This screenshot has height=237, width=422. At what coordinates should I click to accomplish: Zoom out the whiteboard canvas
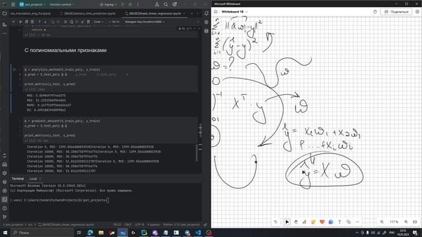[382, 222]
